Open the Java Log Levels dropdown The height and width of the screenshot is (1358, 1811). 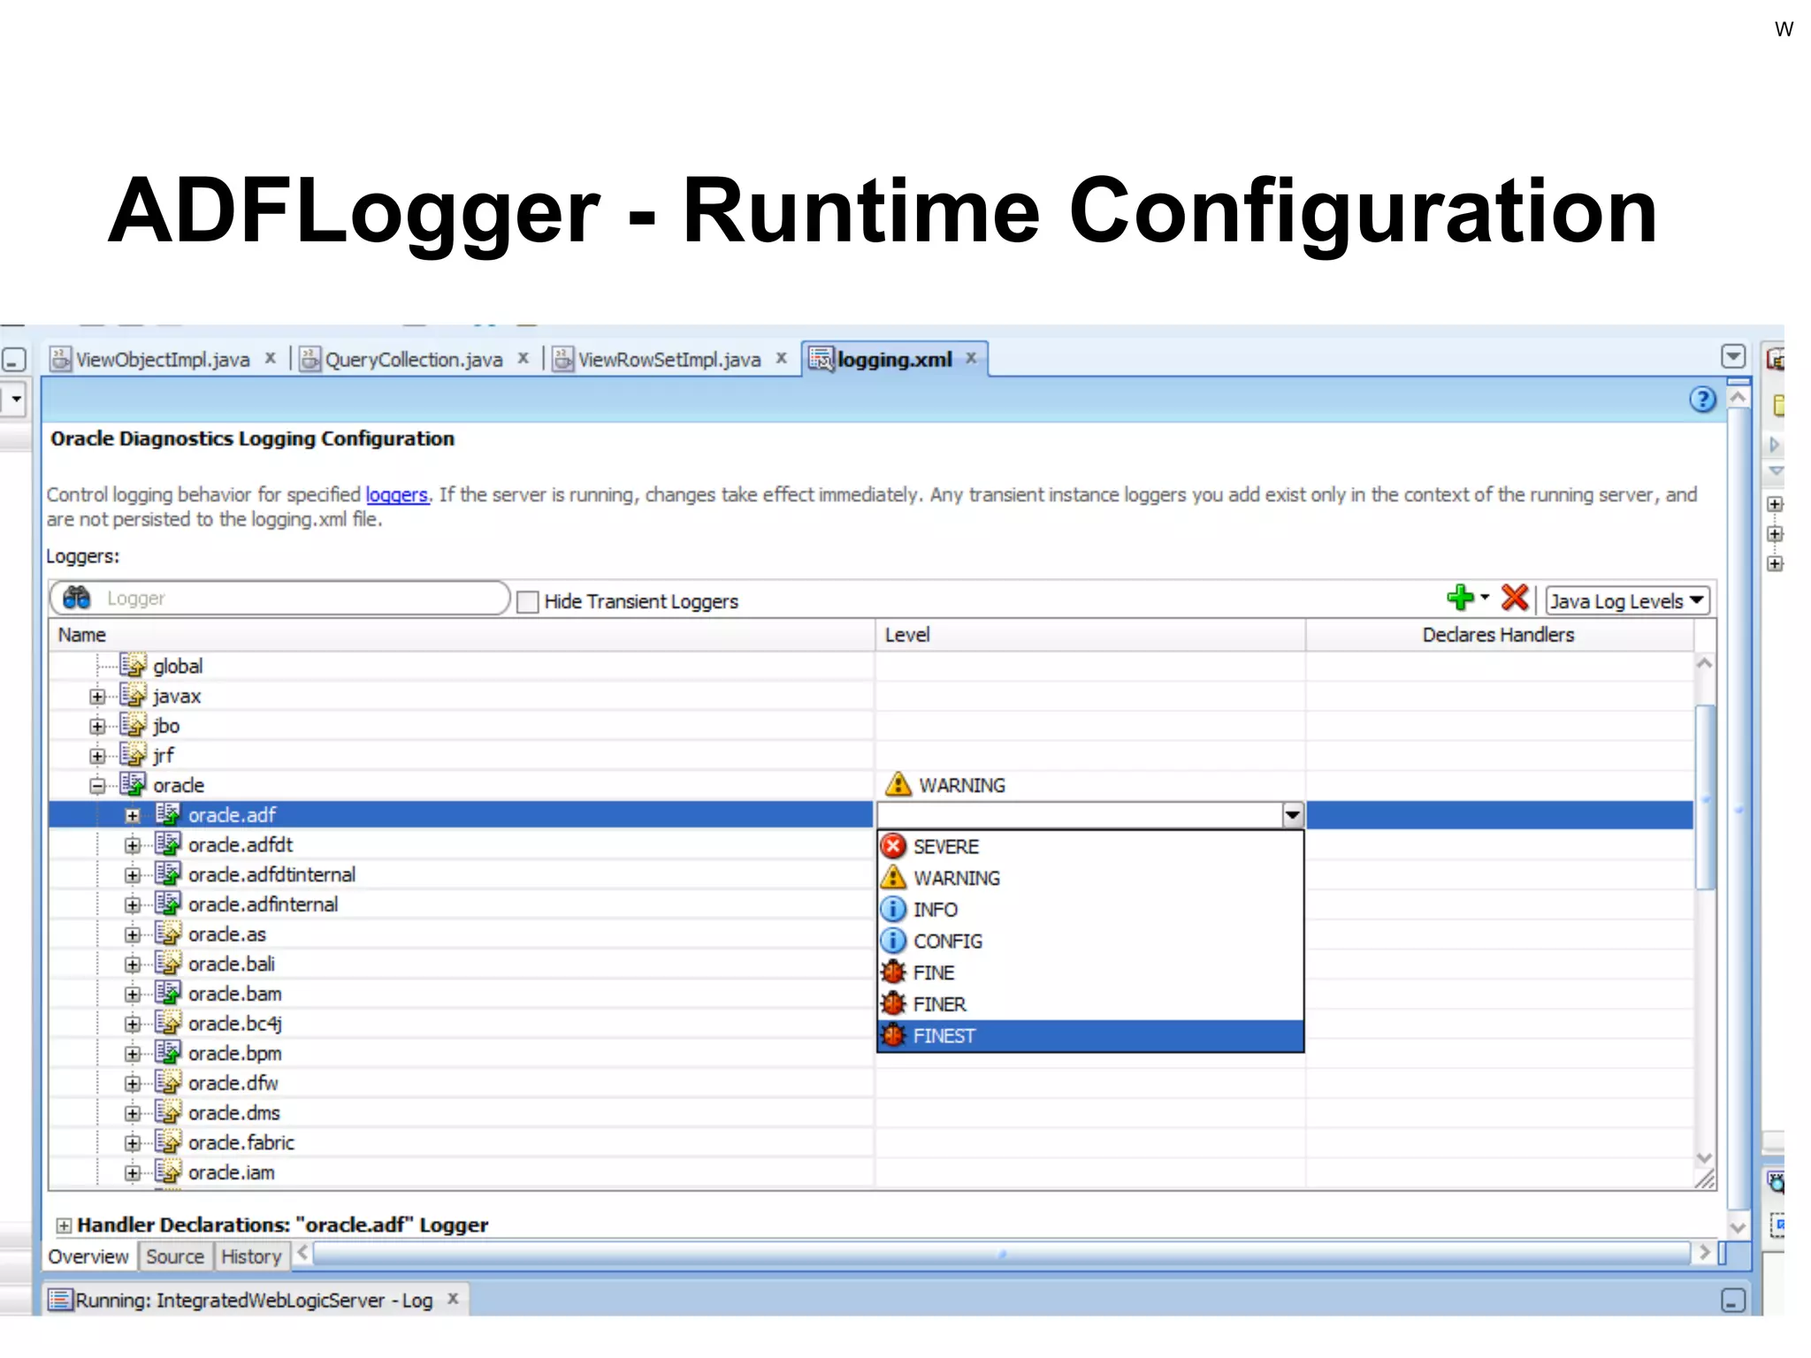coord(1628,601)
